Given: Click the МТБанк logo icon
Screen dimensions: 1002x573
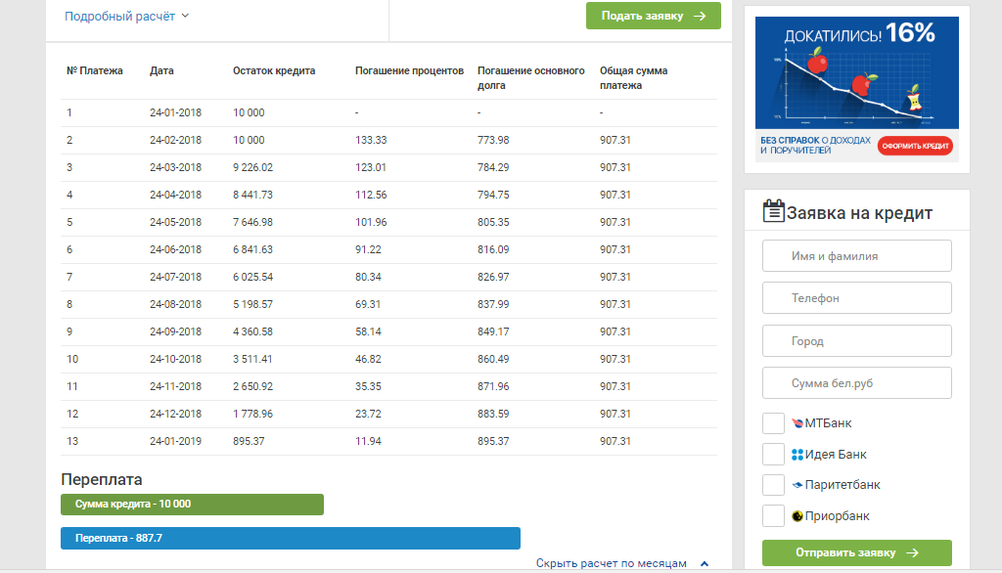Looking at the screenshot, I should (x=797, y=422).
